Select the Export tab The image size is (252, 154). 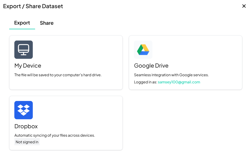(22, 23)
